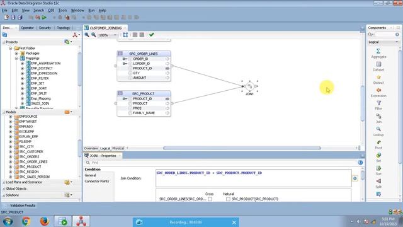Toggle the Cross join checkbox
The height and width of the screenshot is (227, 403).
[210, 199]
